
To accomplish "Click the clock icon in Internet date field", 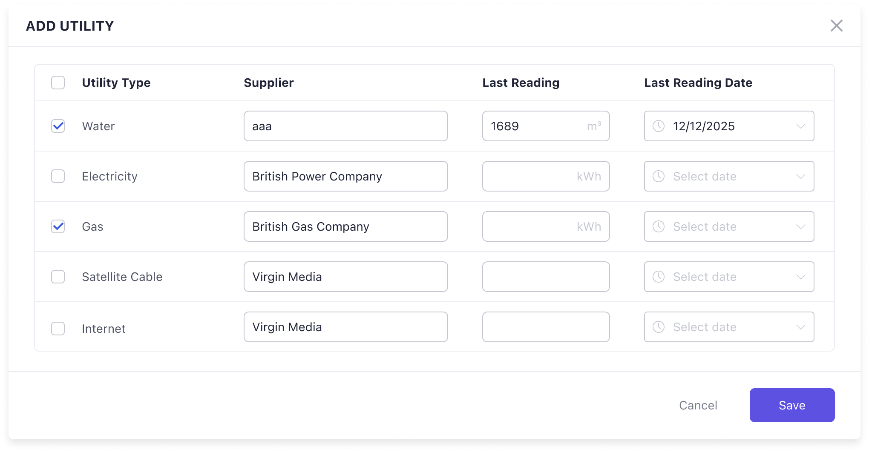I will pyautogui.click(x=659, y=327).
